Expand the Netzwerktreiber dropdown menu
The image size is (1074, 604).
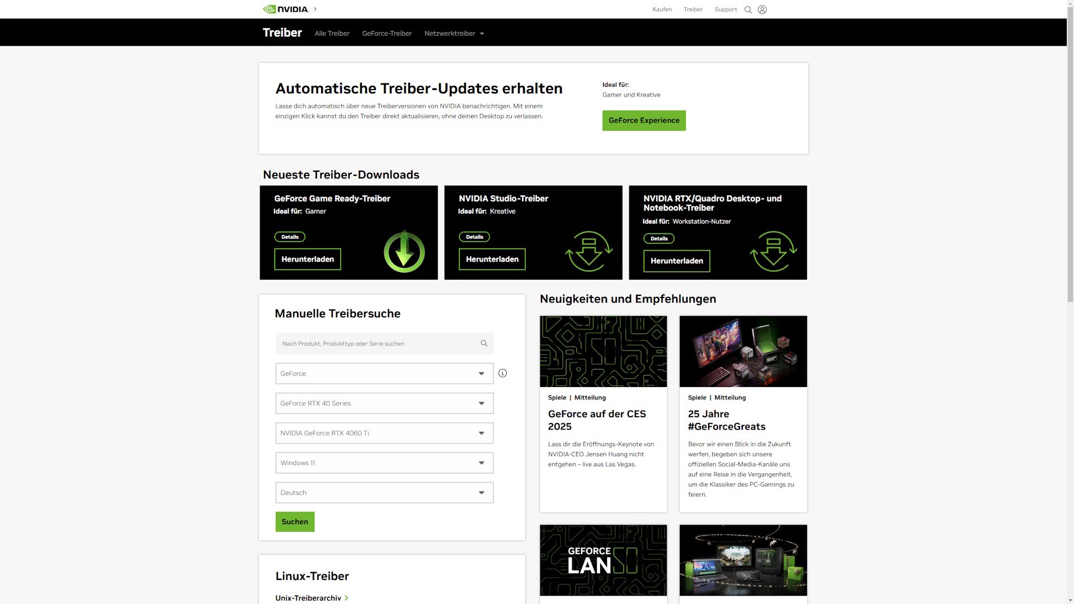(454, 34)
